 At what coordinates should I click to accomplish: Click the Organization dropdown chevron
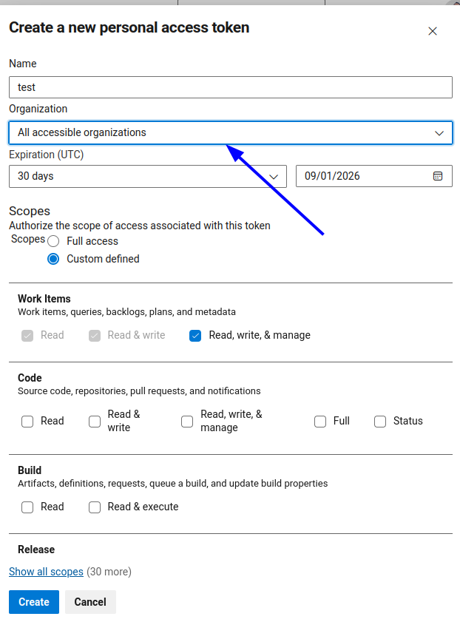tap(439, 133)
